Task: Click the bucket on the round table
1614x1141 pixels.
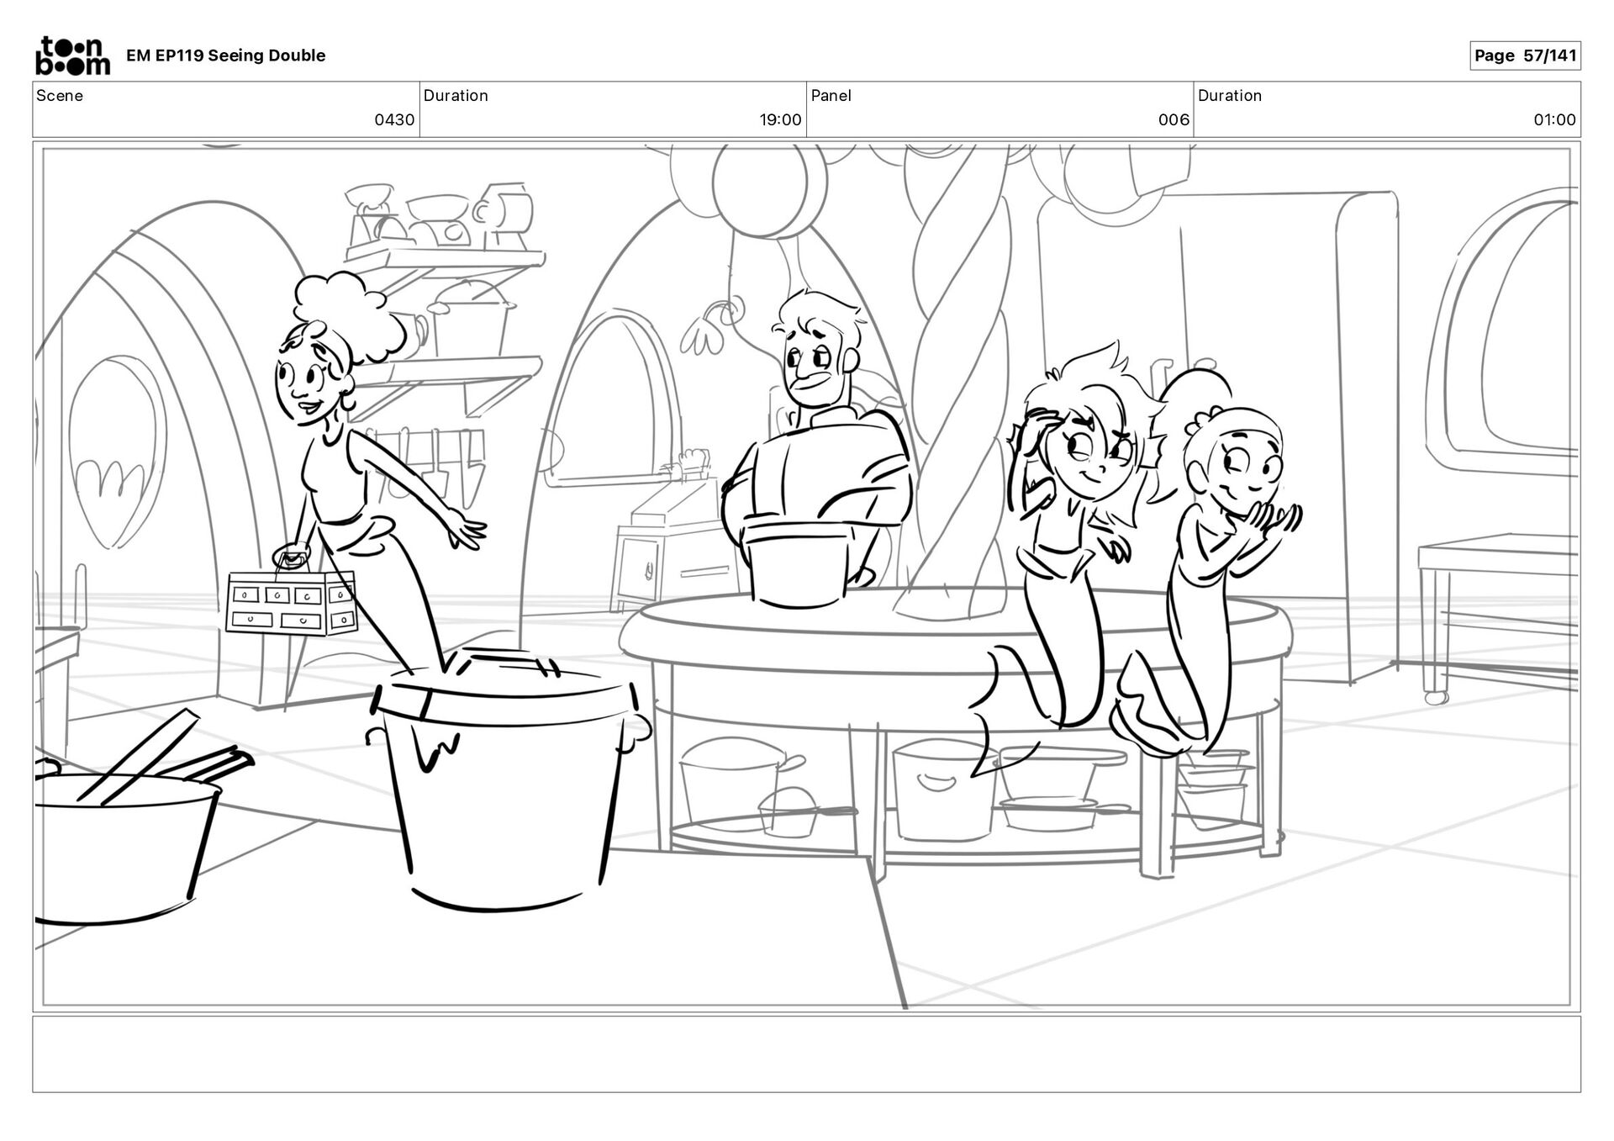Action: (798, 563)
